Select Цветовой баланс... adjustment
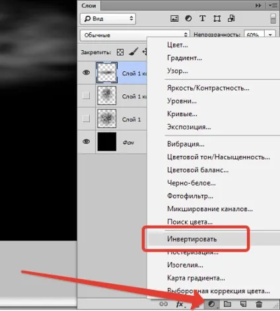280x311 pixels. [197, 170]
